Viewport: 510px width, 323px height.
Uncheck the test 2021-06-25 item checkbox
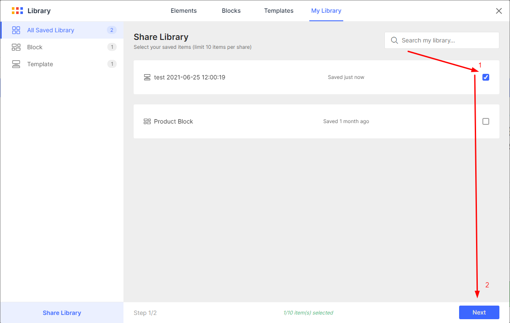point(486,77)
